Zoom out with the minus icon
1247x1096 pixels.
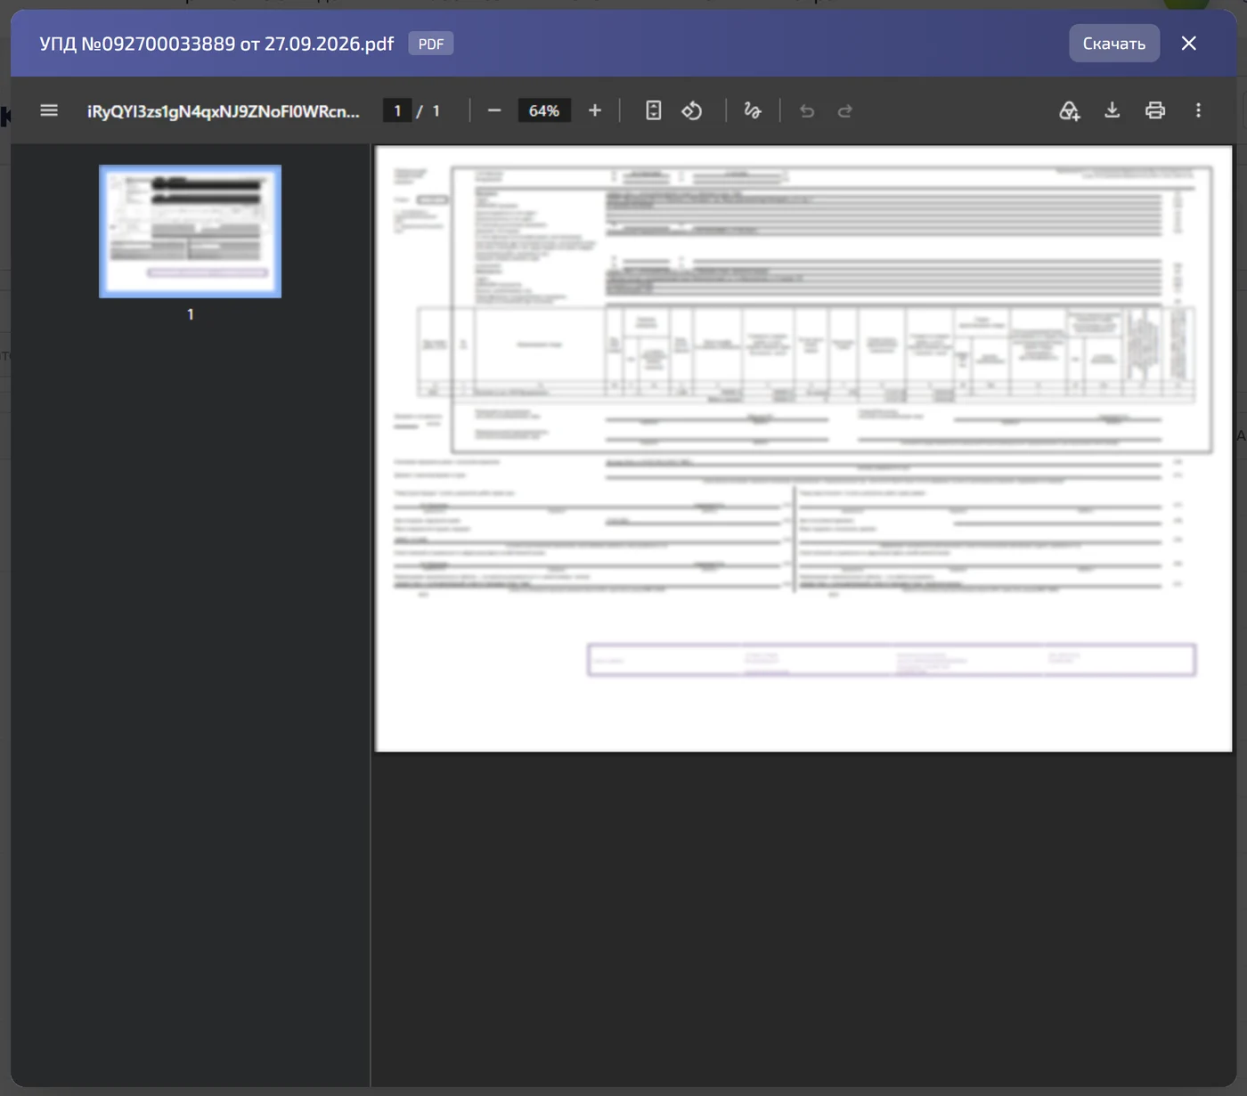(x=494, y=110)
